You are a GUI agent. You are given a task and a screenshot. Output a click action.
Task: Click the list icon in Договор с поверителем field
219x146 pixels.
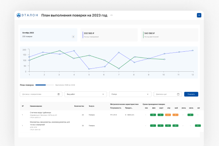click(x=58, y=94)
